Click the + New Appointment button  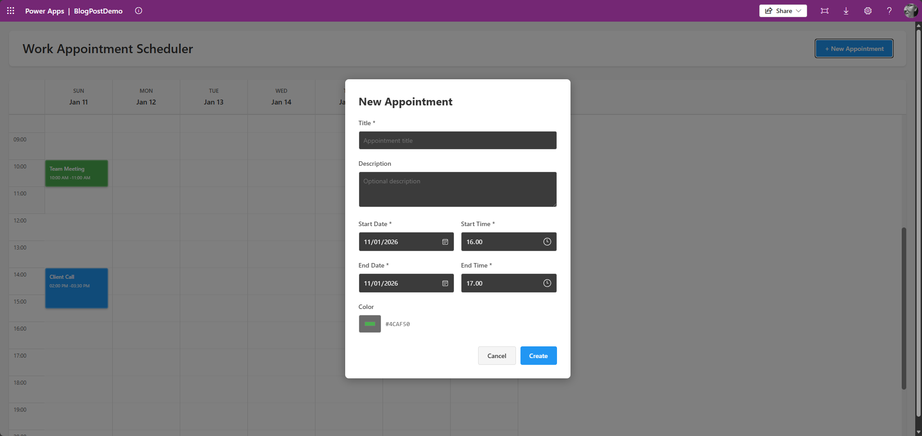pyautogui.click(x=854, y=49)
